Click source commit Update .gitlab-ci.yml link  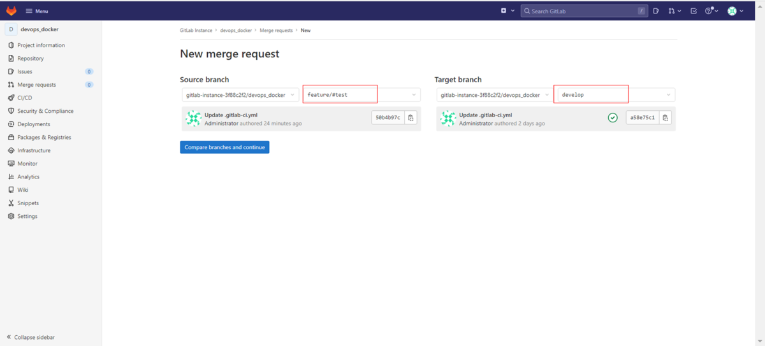pyautogui.click(x=231, y=115)
